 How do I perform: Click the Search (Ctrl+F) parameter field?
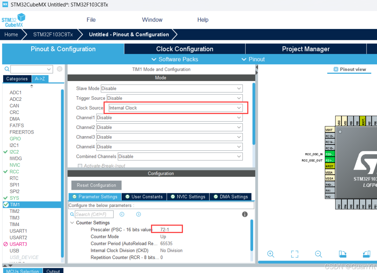pyautogui.click(x=94, y=214)
